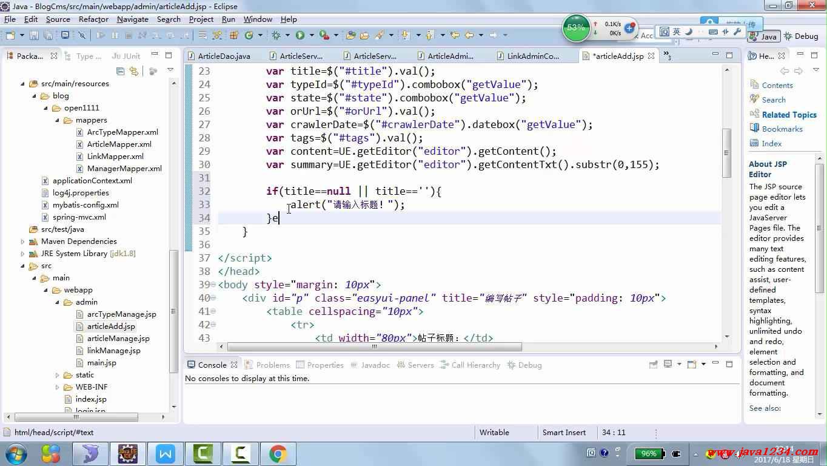This screenshot has height=466, width=827.
Task: Click the editor horizontal scrollbar thumb
Action: (374, 346)
